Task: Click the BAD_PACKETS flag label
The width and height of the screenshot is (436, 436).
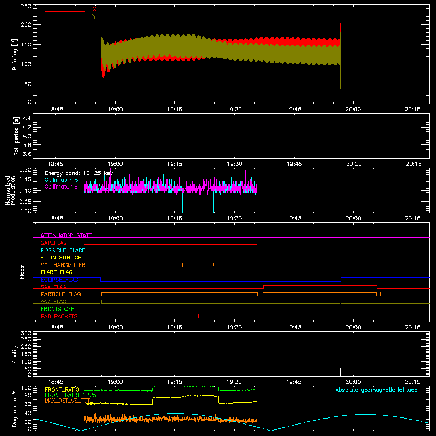Action: point(59,316)
